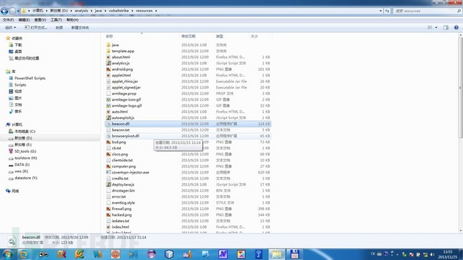Screen dimensions: 463x260
Task: Click the Burn toolbar button
Action: tap(59, 27)
